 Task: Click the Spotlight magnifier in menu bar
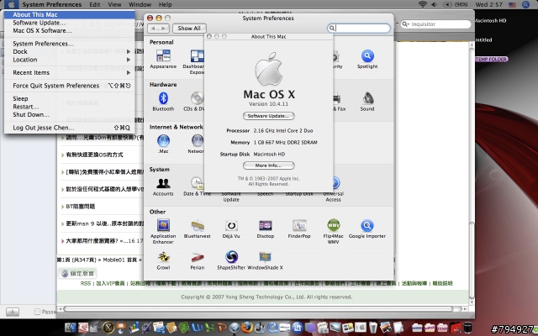(525, 4)
